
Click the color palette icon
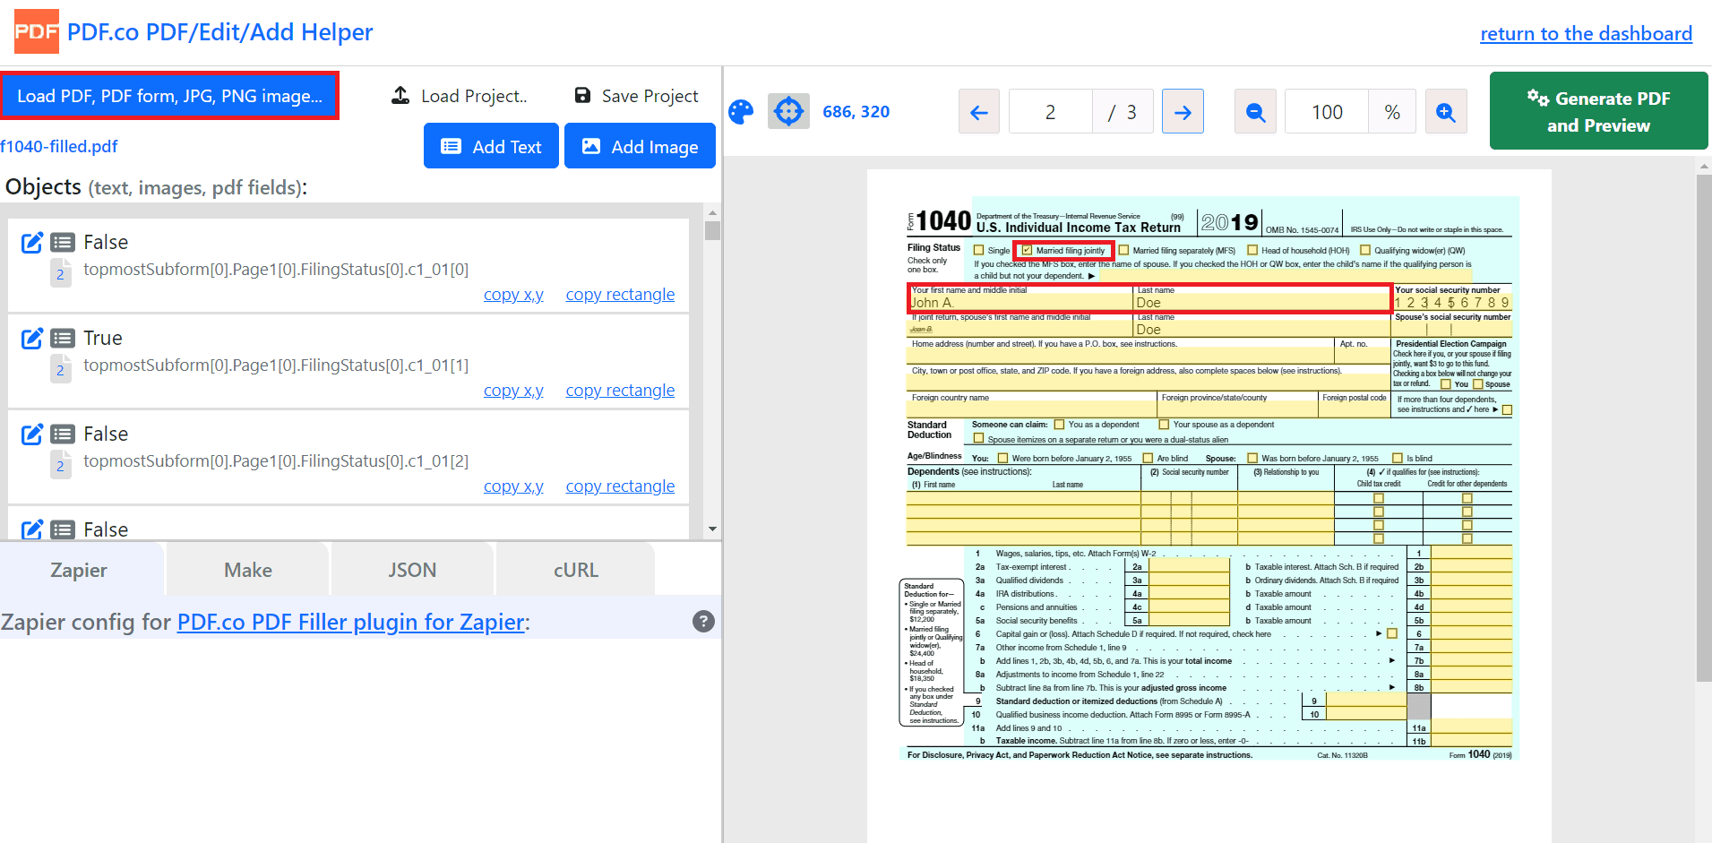pyautogui.click(x=741, y=112)
